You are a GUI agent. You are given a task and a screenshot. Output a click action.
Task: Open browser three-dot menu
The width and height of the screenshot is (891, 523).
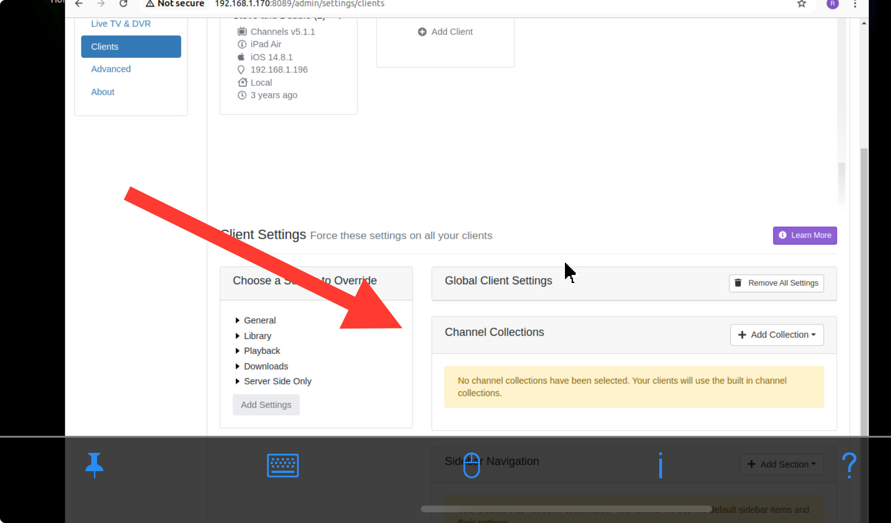pyautogui.click(x=855, y=4)
